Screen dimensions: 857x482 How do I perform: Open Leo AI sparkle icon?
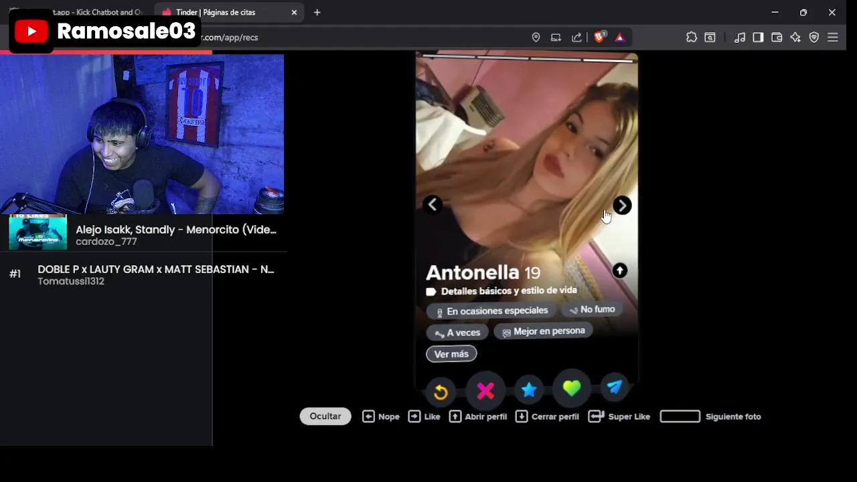click(795, 37)
